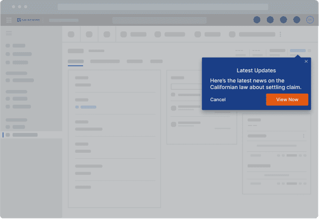Click the header search field
The height and width of the screenshot is (219, 319).
point(159,20)
